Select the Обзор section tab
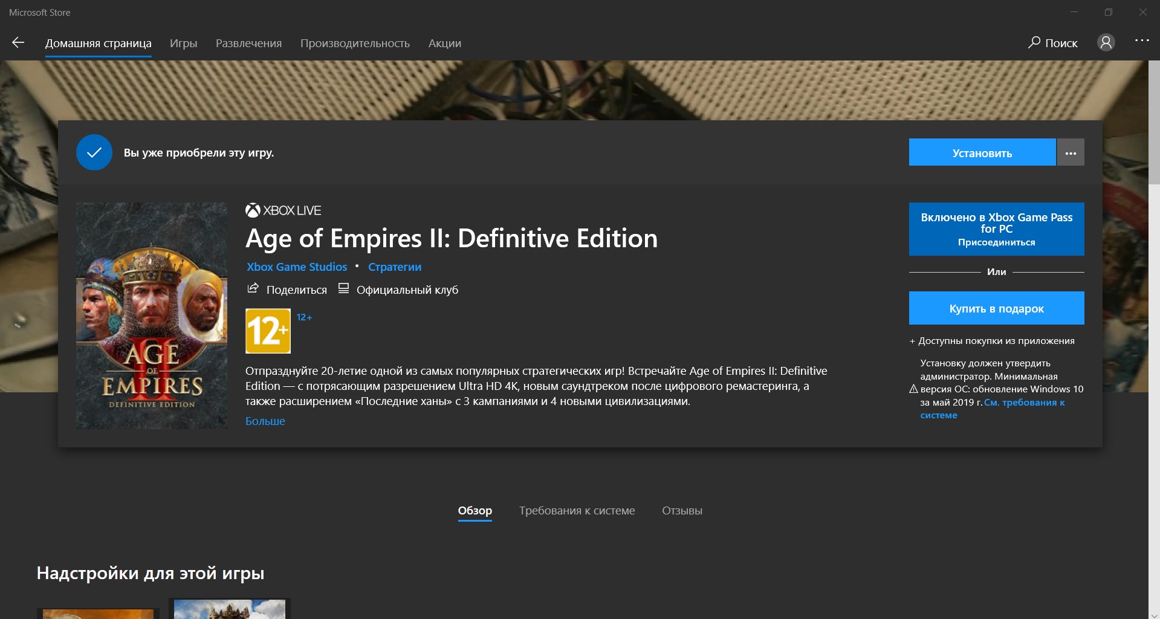 [x=475, y=511]
